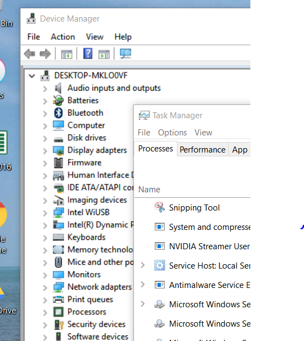Expand Audio inputs and outputs category
This screenshot has width=304, height=341.
coord(45,89)
